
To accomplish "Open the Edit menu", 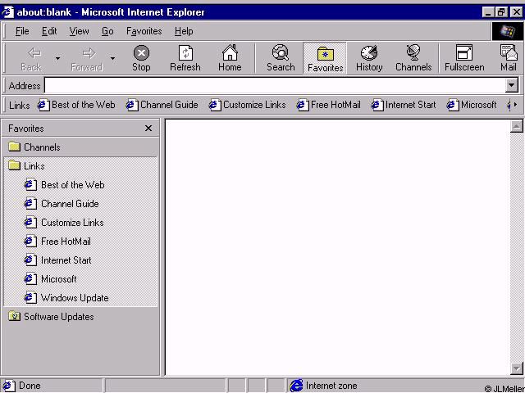I will (49, 31).
